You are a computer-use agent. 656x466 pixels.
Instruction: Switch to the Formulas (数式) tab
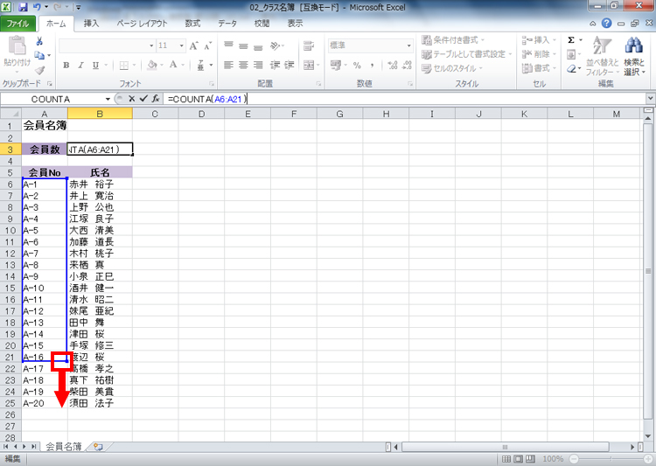192,24
